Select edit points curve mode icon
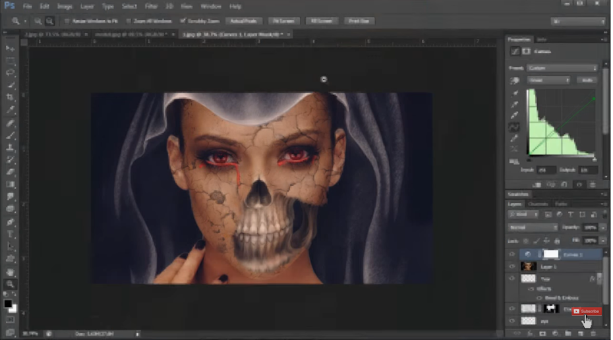The image size is (613, 340). point(515,127)
